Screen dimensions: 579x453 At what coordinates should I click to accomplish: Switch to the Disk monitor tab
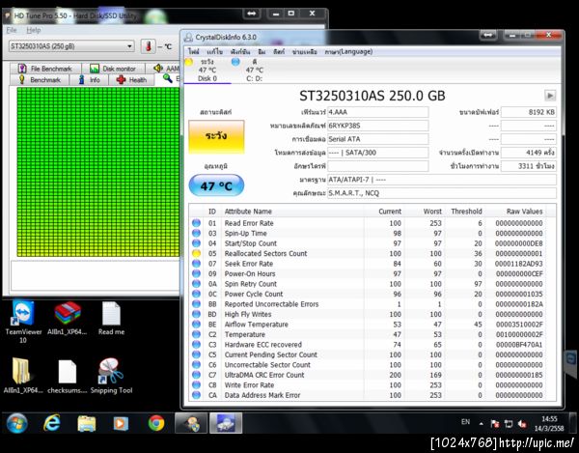(x=113, y=69)
